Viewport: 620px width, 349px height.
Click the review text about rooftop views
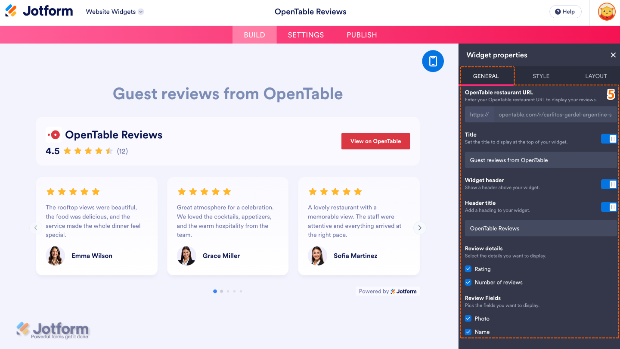coord(93,221)
